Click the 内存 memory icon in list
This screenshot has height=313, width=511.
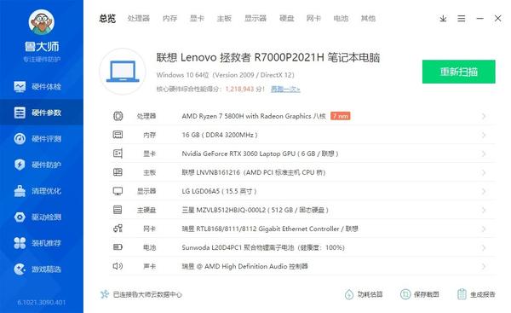pyautogui.click(x=118, y=135)
